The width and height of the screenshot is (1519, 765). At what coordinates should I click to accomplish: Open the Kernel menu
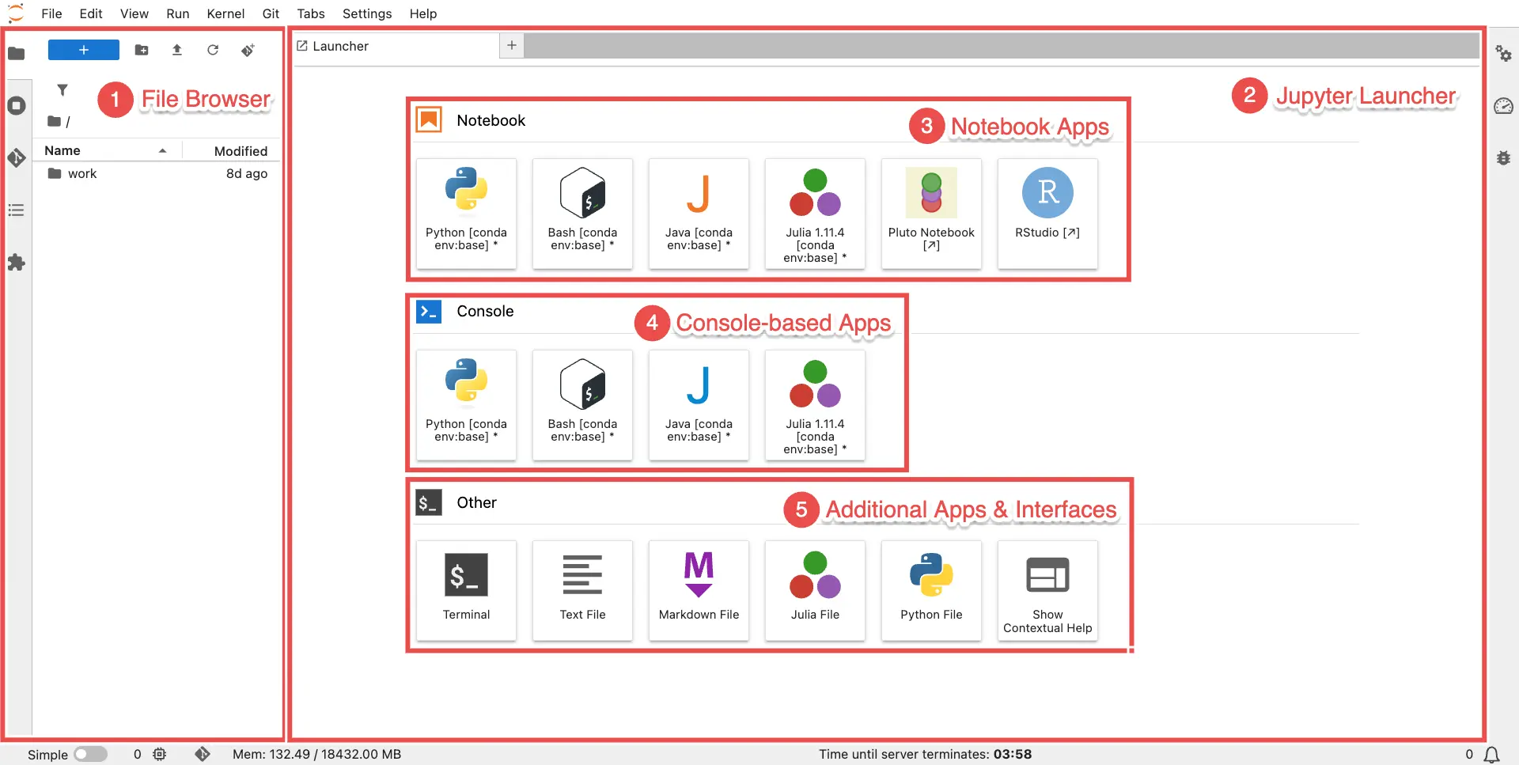pyautogui.click(x=225, y=13)
